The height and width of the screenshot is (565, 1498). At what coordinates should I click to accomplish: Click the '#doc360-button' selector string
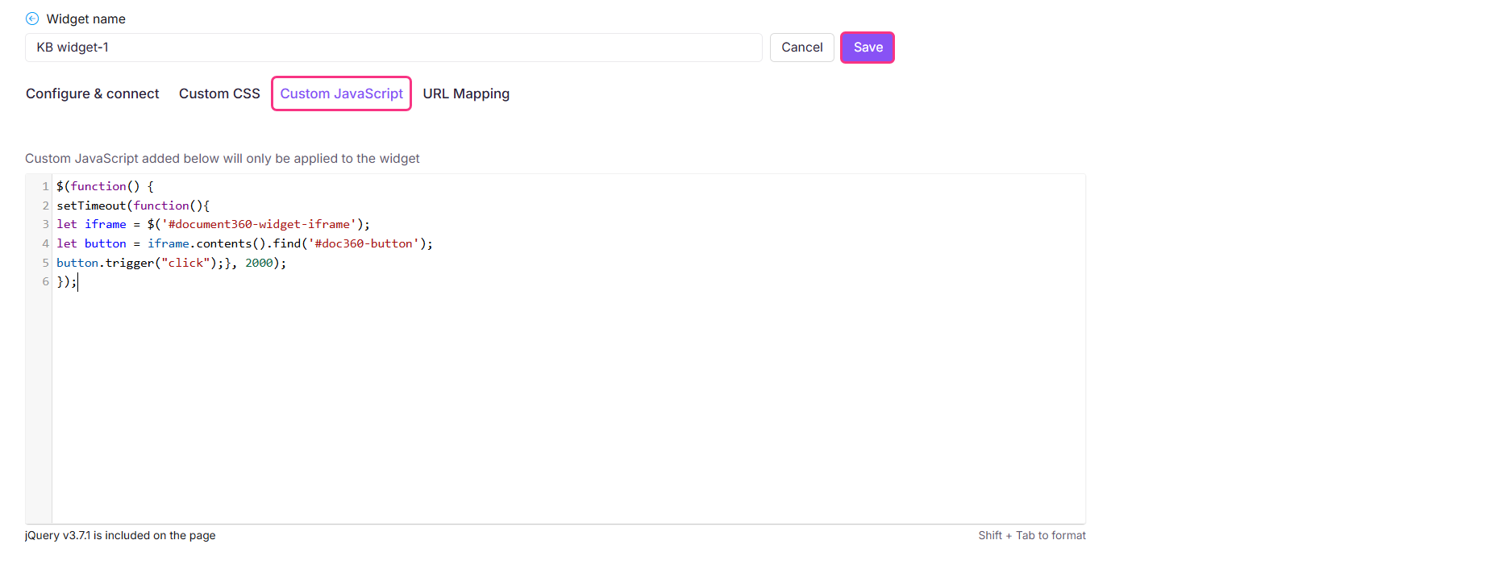tap(364, 243)
